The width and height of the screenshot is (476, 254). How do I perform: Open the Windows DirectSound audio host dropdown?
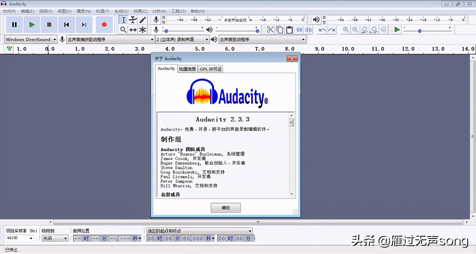pyautogui.click(x=31, y=39)
